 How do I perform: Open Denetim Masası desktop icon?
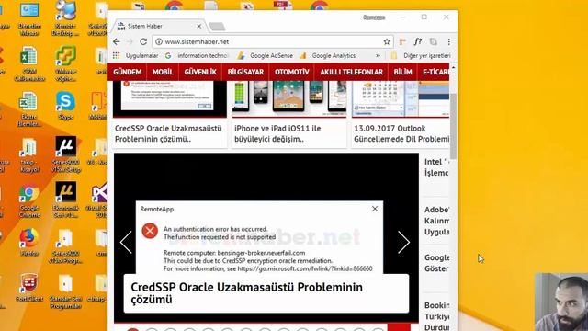click(29, 18)
